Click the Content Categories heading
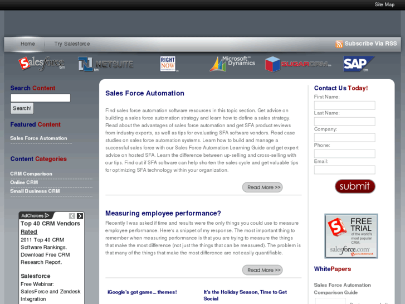 38,159
